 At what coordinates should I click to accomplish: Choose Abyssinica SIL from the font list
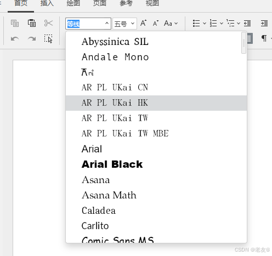(x=156, y=42)
